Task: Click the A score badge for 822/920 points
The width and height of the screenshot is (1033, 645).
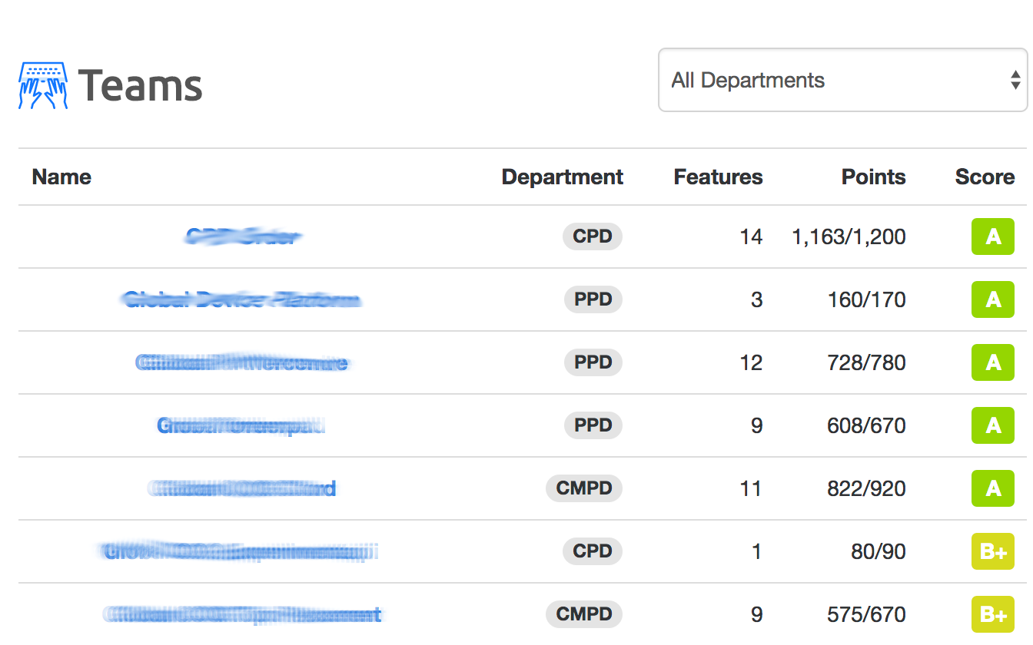Action: tap(993, 488)
